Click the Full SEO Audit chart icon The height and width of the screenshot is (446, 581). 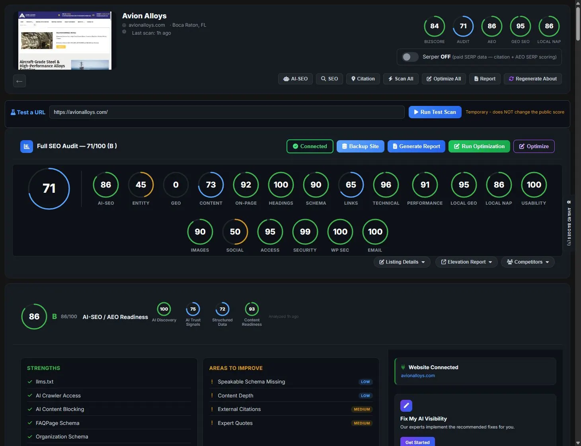(x=27, y=147)
